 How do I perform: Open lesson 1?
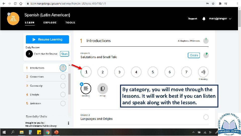pos(86,72)
